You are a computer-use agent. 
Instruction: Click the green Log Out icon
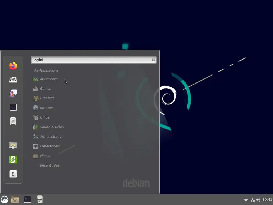pos(13,160)
